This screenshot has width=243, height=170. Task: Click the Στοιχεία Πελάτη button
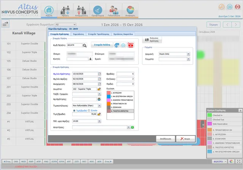pyautogui.click(x=102, y=45)
